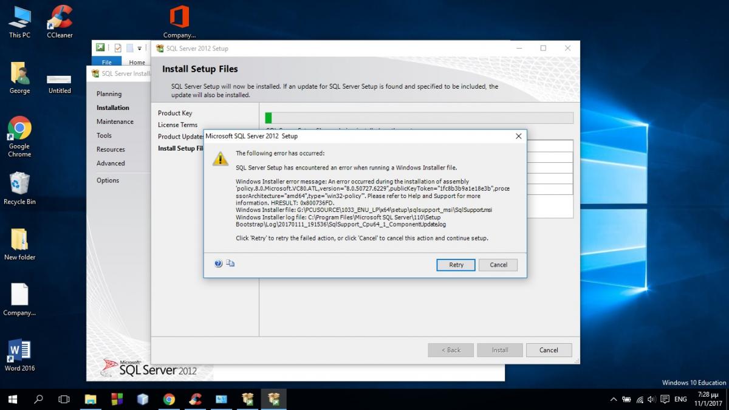This screenshot has width=729, height=410.
Task: Click Cancel at bottom of Install Setup Files window
Action: [549, 350]
